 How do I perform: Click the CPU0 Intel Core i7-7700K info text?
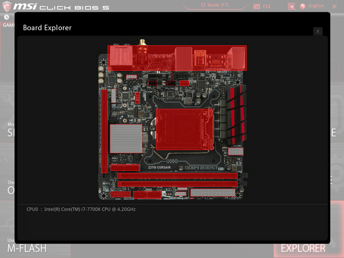point(81,209)
